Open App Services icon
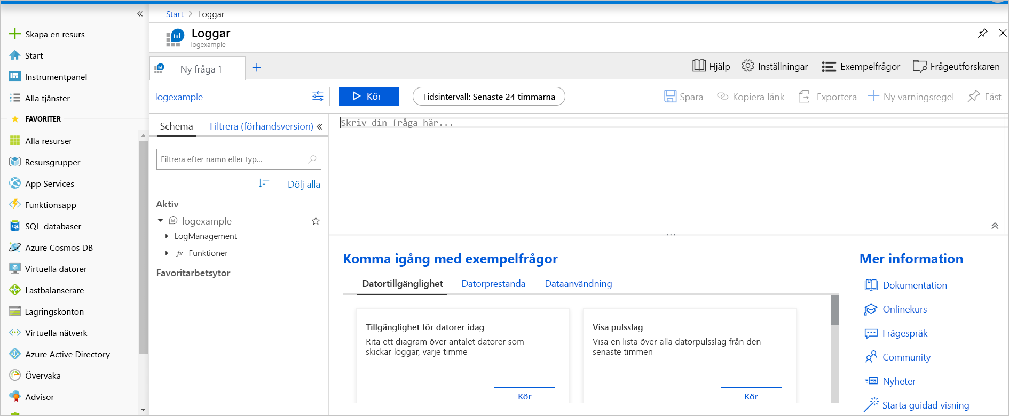 coord(15,183)
